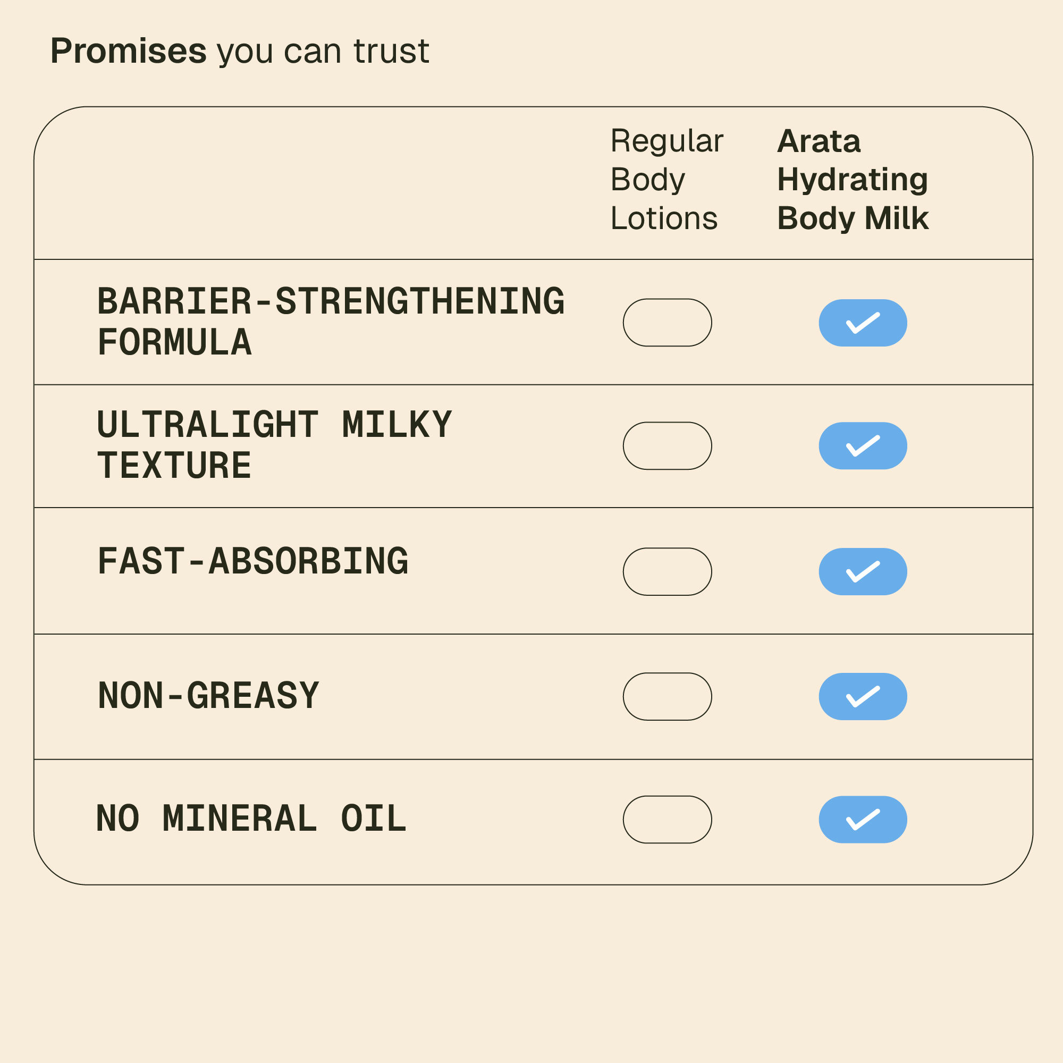Image resolution: width=1063 pixels, height=1063 pixels.
Task: Click the blue checkmark for Fast-Absorbing
Action: [x=862, y=572]
